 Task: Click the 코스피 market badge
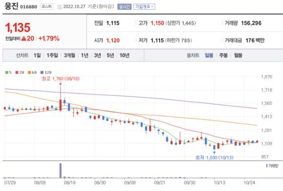pyautogui.click(x=46, y=7)
